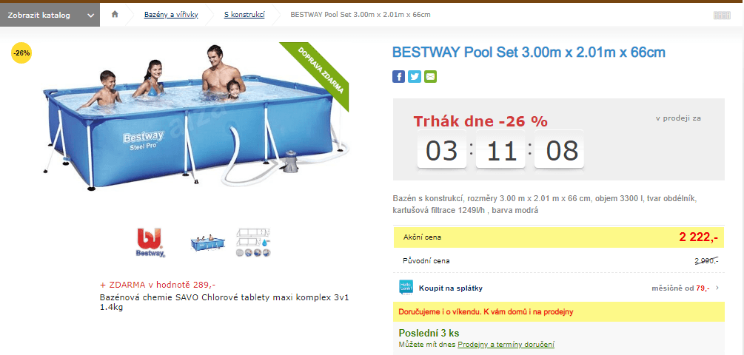Go to home page icon
The image size is (744, 355).
[115, 14]
